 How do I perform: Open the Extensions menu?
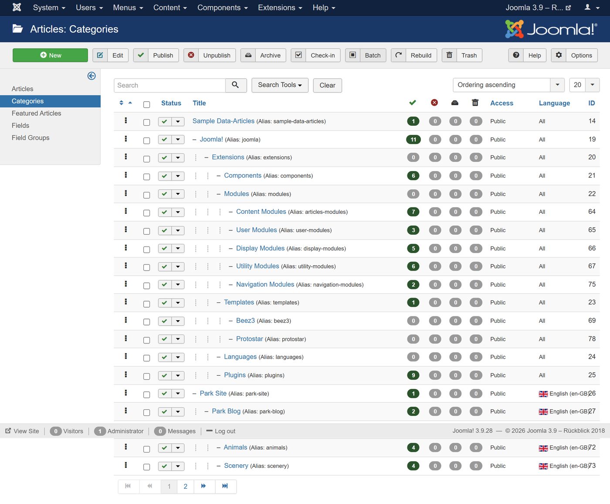280,7
